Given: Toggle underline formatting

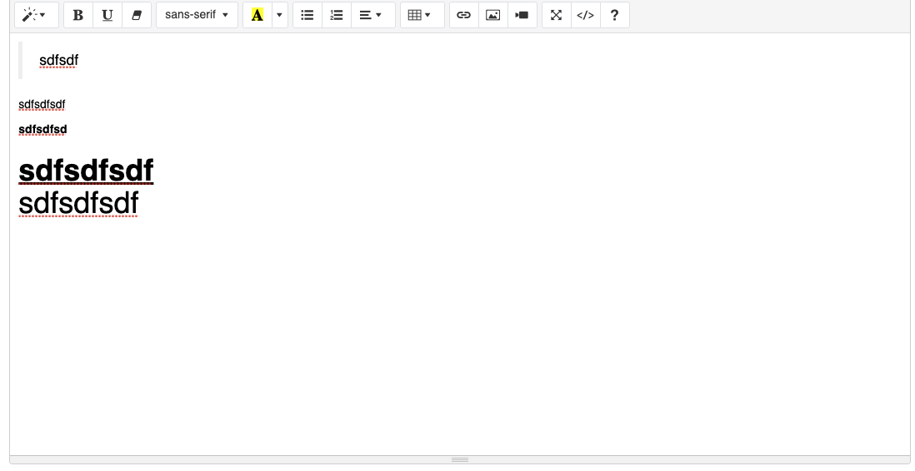Looking at the screenshot, I should 107,15.
